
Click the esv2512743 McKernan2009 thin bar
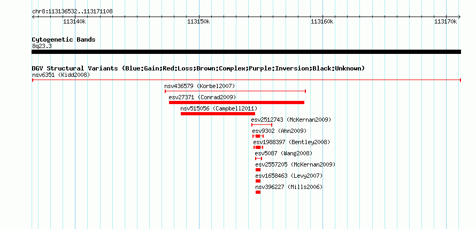[x=262, y=125]
